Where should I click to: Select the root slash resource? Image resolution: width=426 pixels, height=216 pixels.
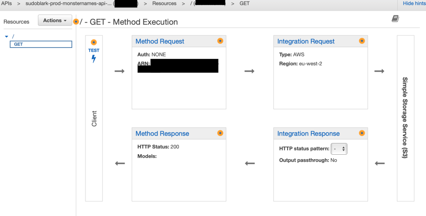pyautogui.click(x=13, y=36)
